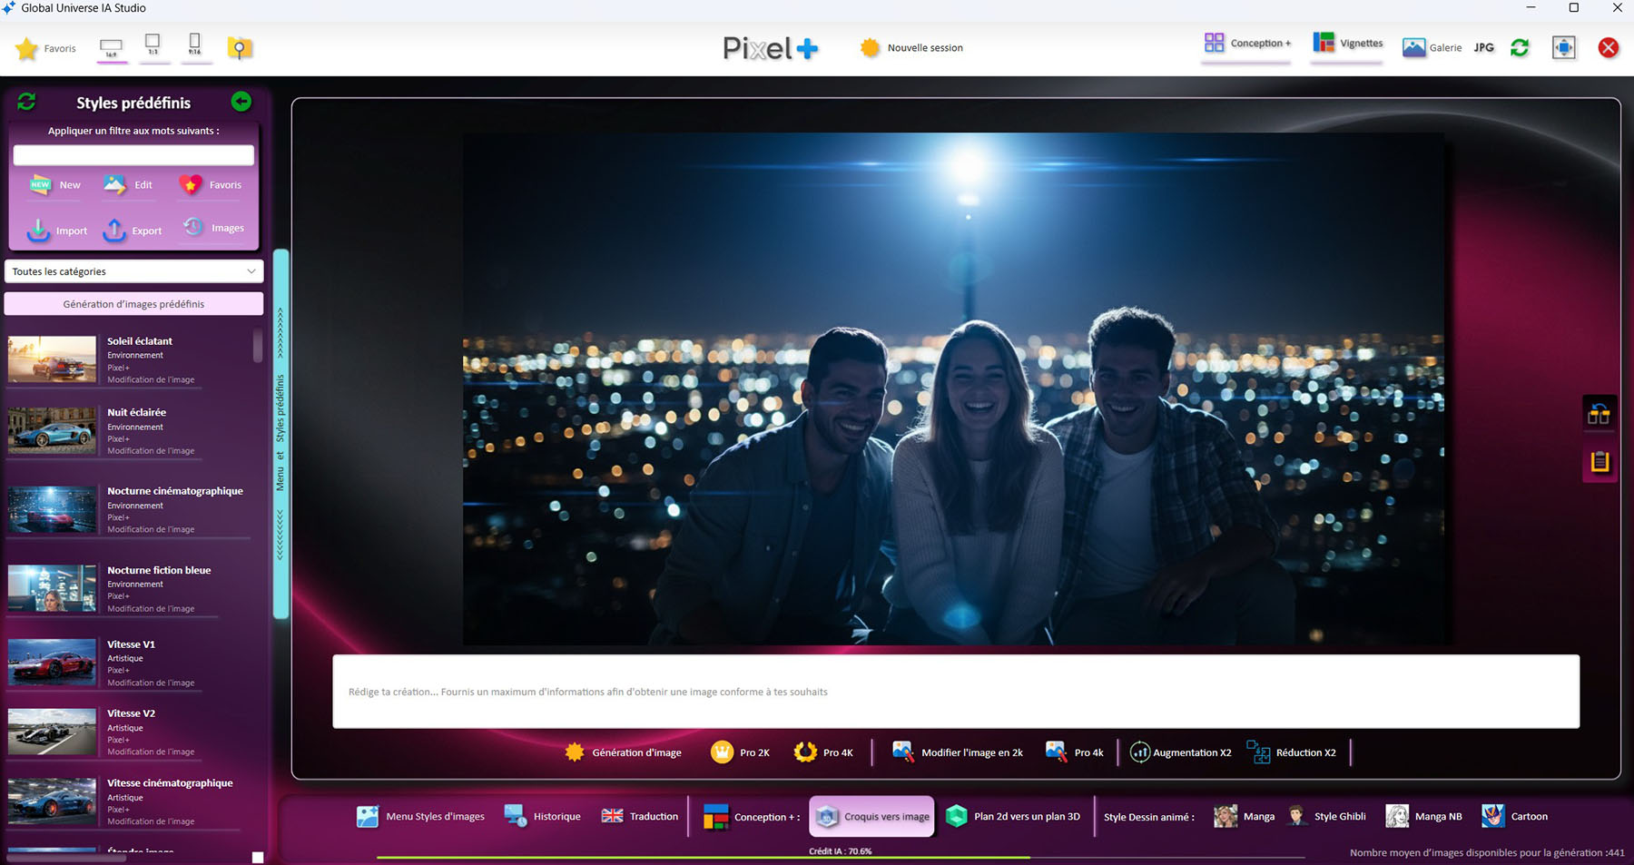Click the blue fit-to-screen icon
The height and width of the screenshot is (865, 1634).
(1563, 48)
